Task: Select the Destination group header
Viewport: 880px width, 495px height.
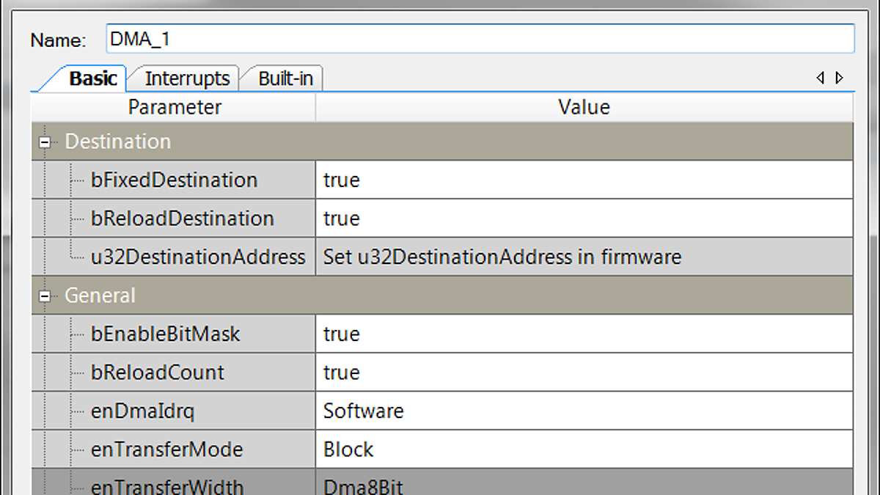Action: pos(117,141)
